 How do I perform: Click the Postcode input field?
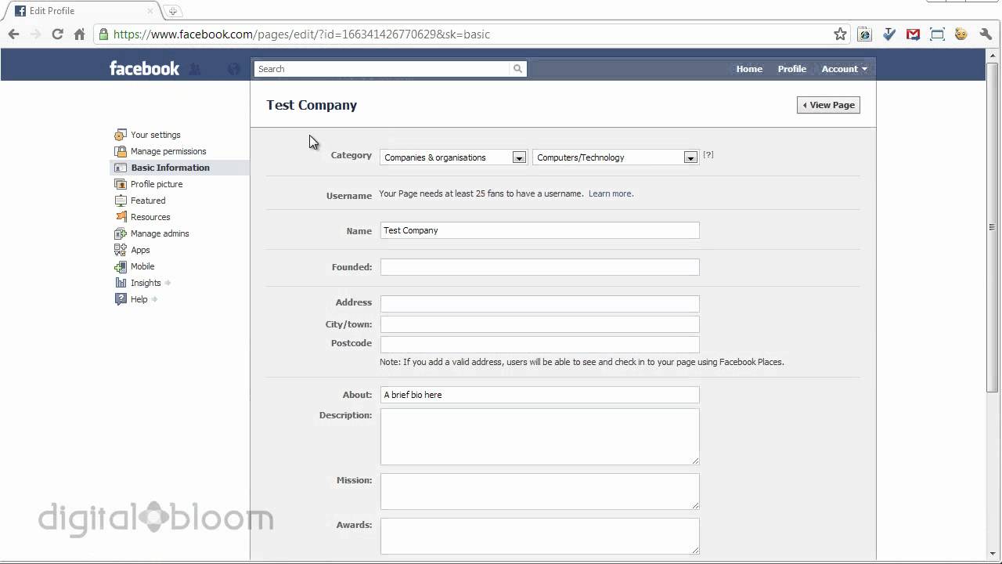click(539, 344)
